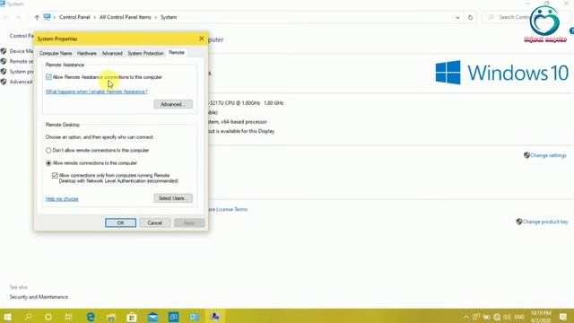Viewport: 574px width, 323px height.
Task: Click the Back arrow in System window
Action: pyautogui.click(x=6, y=17)
